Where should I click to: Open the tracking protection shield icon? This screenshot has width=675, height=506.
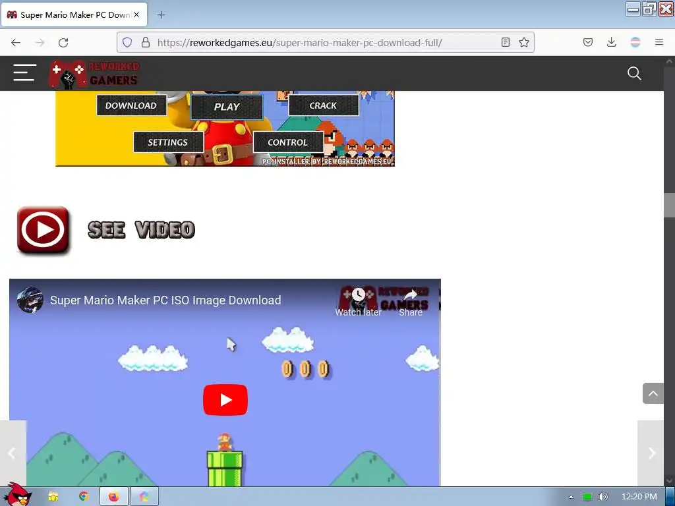point(127,42)
